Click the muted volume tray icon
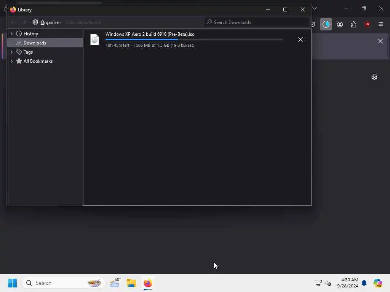Screen dimensions: 390x292 click(x=328, y=283)
